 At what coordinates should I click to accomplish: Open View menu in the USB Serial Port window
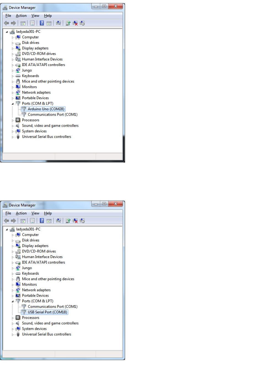(x=35, y=213)
